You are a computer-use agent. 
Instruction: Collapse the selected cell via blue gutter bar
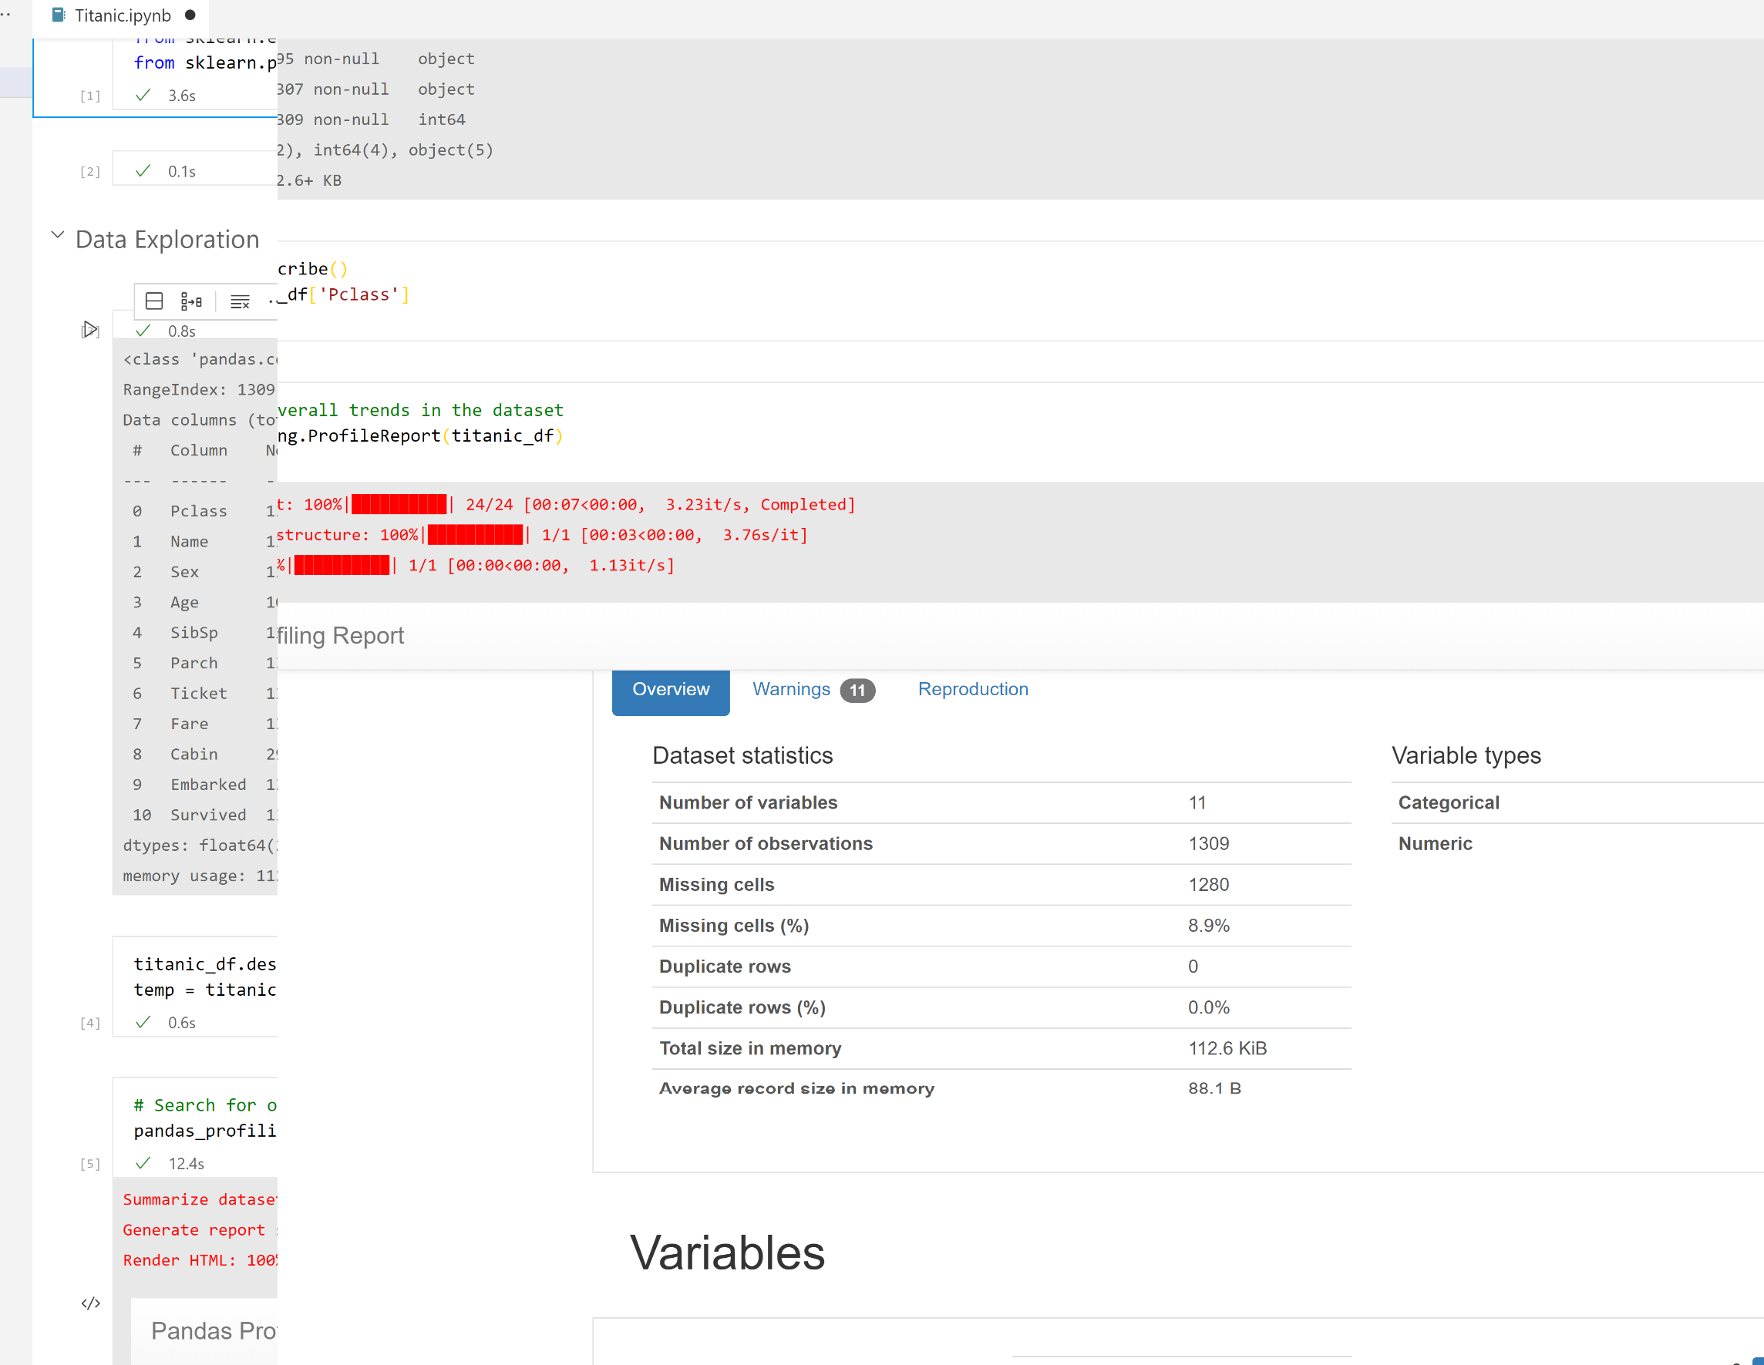pyautogui.click(x=33, y=77)
